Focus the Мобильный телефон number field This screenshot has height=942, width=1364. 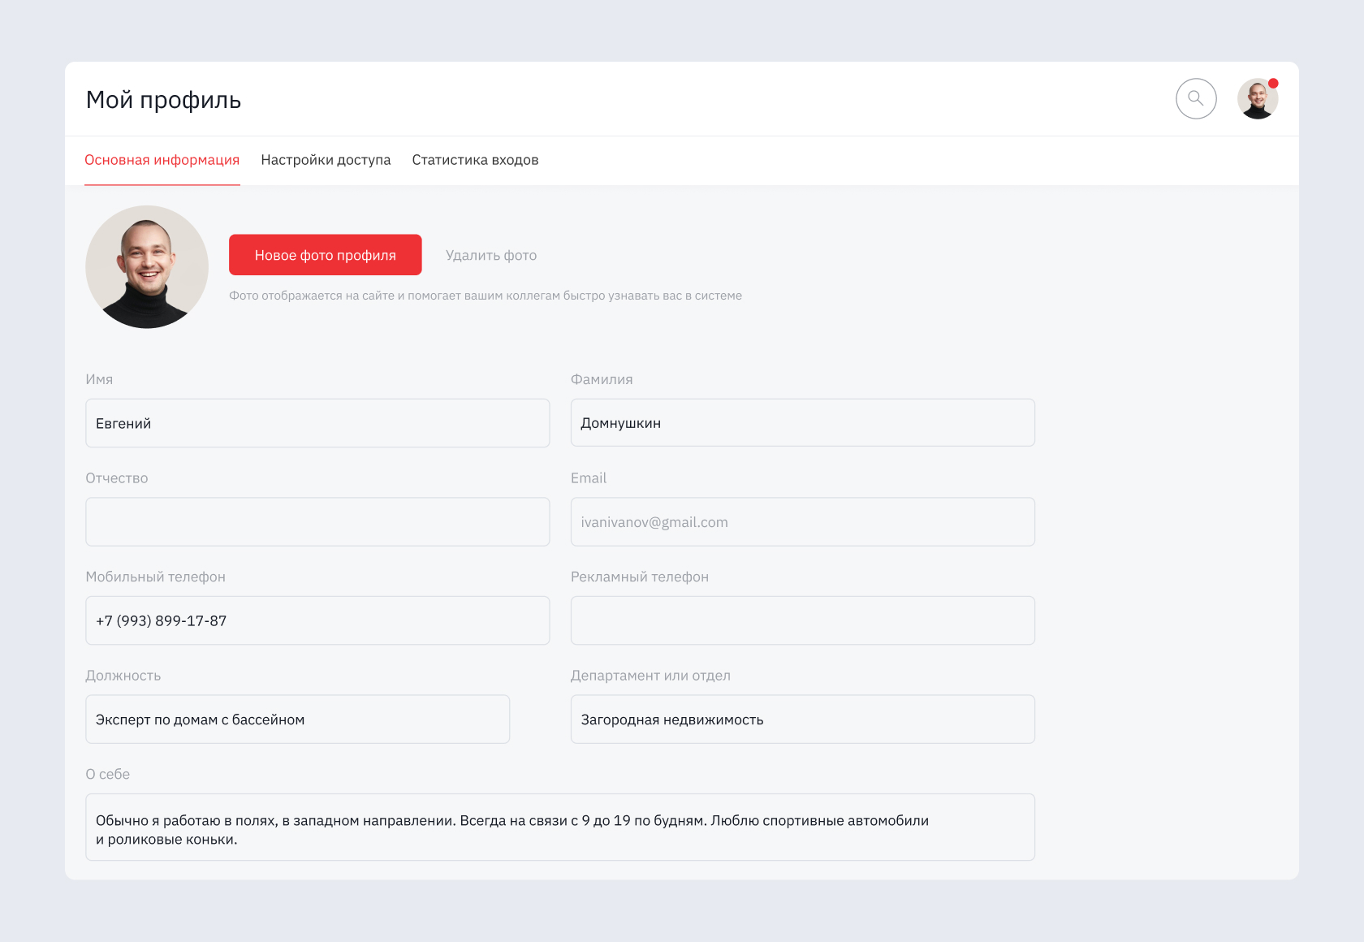317,621
